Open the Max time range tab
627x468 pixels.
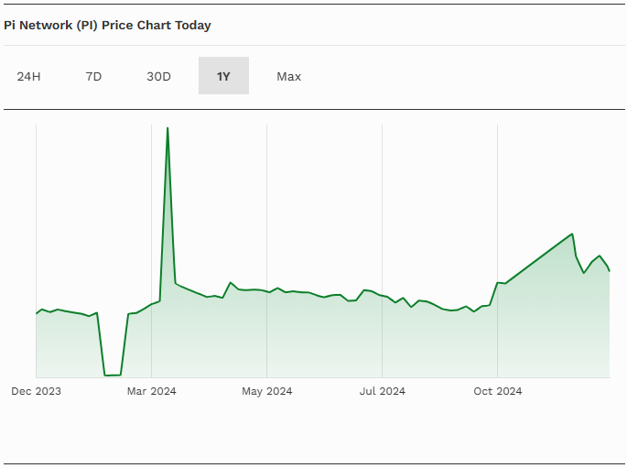tap(288, 76)
